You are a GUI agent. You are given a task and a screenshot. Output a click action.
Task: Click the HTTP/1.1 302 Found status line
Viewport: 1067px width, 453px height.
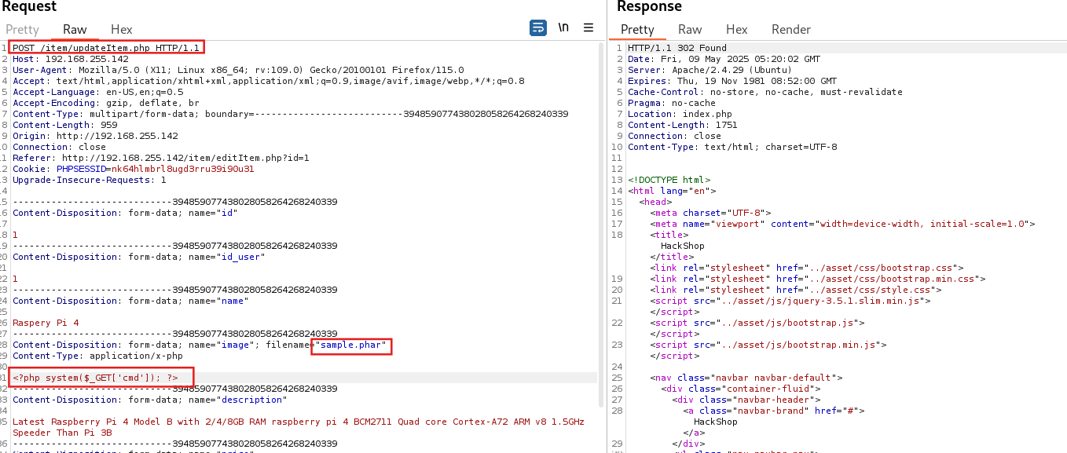click(677, 48)
